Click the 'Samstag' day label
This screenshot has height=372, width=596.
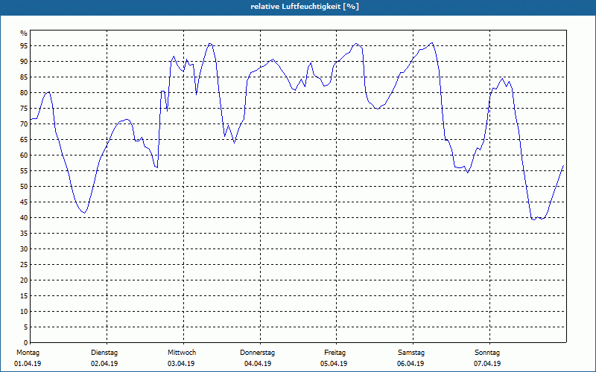[x=411, y=353]
